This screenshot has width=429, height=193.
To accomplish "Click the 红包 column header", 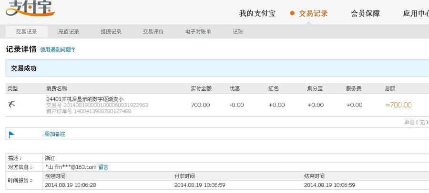I will 274,88.
